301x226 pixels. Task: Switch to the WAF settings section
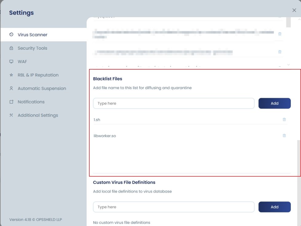click(x=22, y=62)
